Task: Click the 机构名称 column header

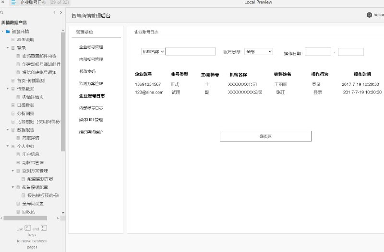Action: 238,75
